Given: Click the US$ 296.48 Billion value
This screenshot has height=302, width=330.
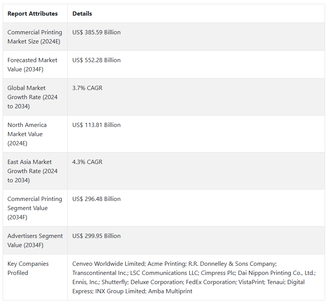Looking at the screenshot, I should 96,199.
